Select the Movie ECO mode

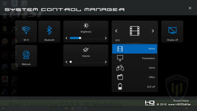[135, 49]
